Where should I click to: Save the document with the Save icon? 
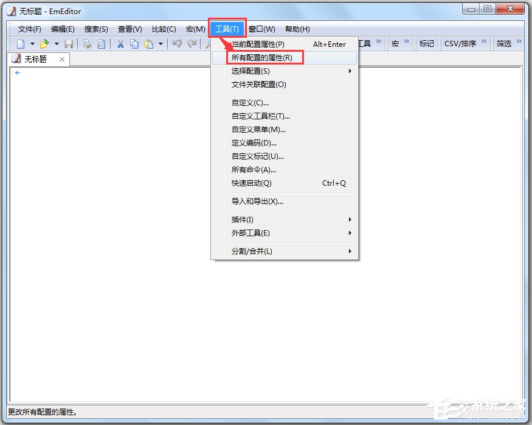pyautogui.click(x=69, y=44)
